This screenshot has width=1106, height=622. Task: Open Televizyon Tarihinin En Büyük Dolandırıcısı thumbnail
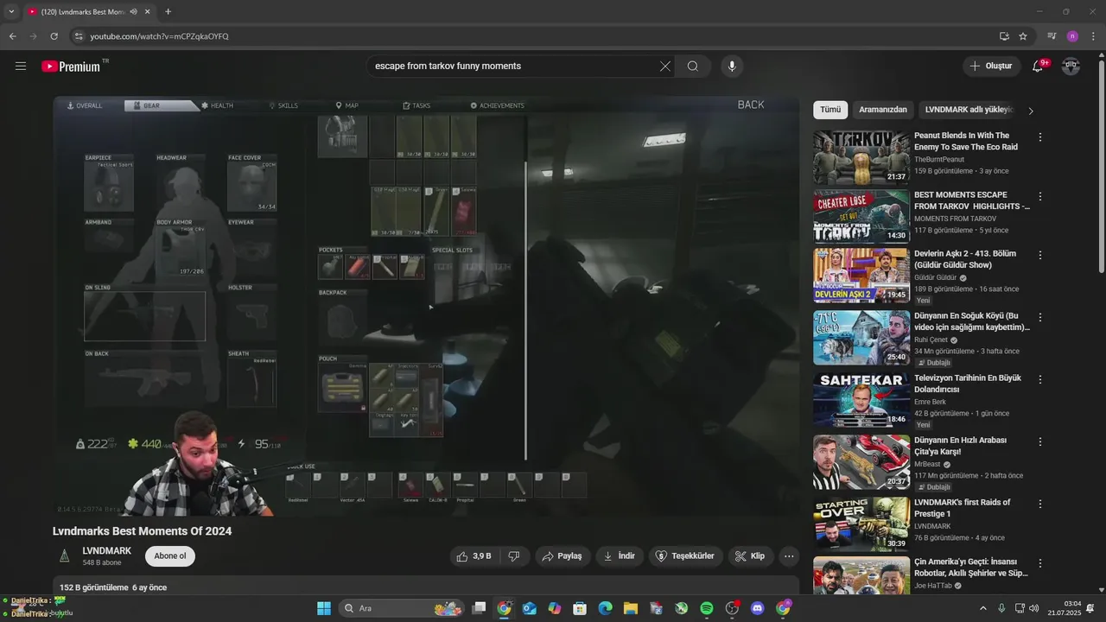[x=861, y=400]
